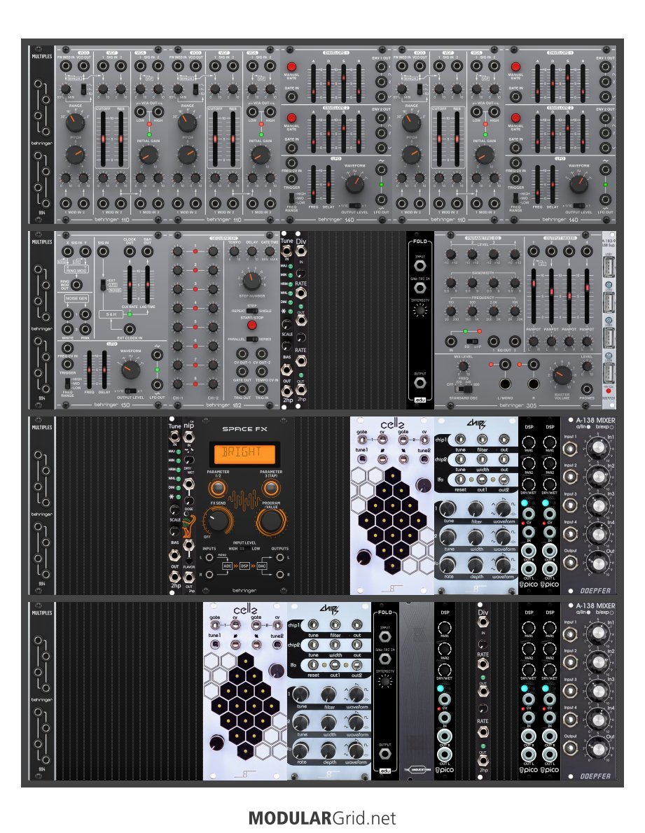The width and height of the screenshot is (645, 833).
Task: Toggle the INPUT LEVEL HIGH/LOW switch on Space FX
Action: tap(244, 549)
